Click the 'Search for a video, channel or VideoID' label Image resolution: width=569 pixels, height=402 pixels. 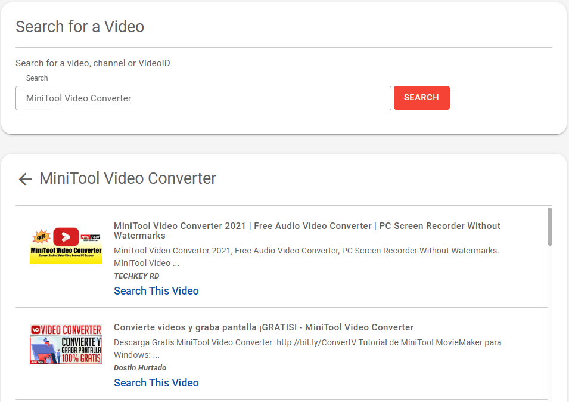[x=93, y=63]
